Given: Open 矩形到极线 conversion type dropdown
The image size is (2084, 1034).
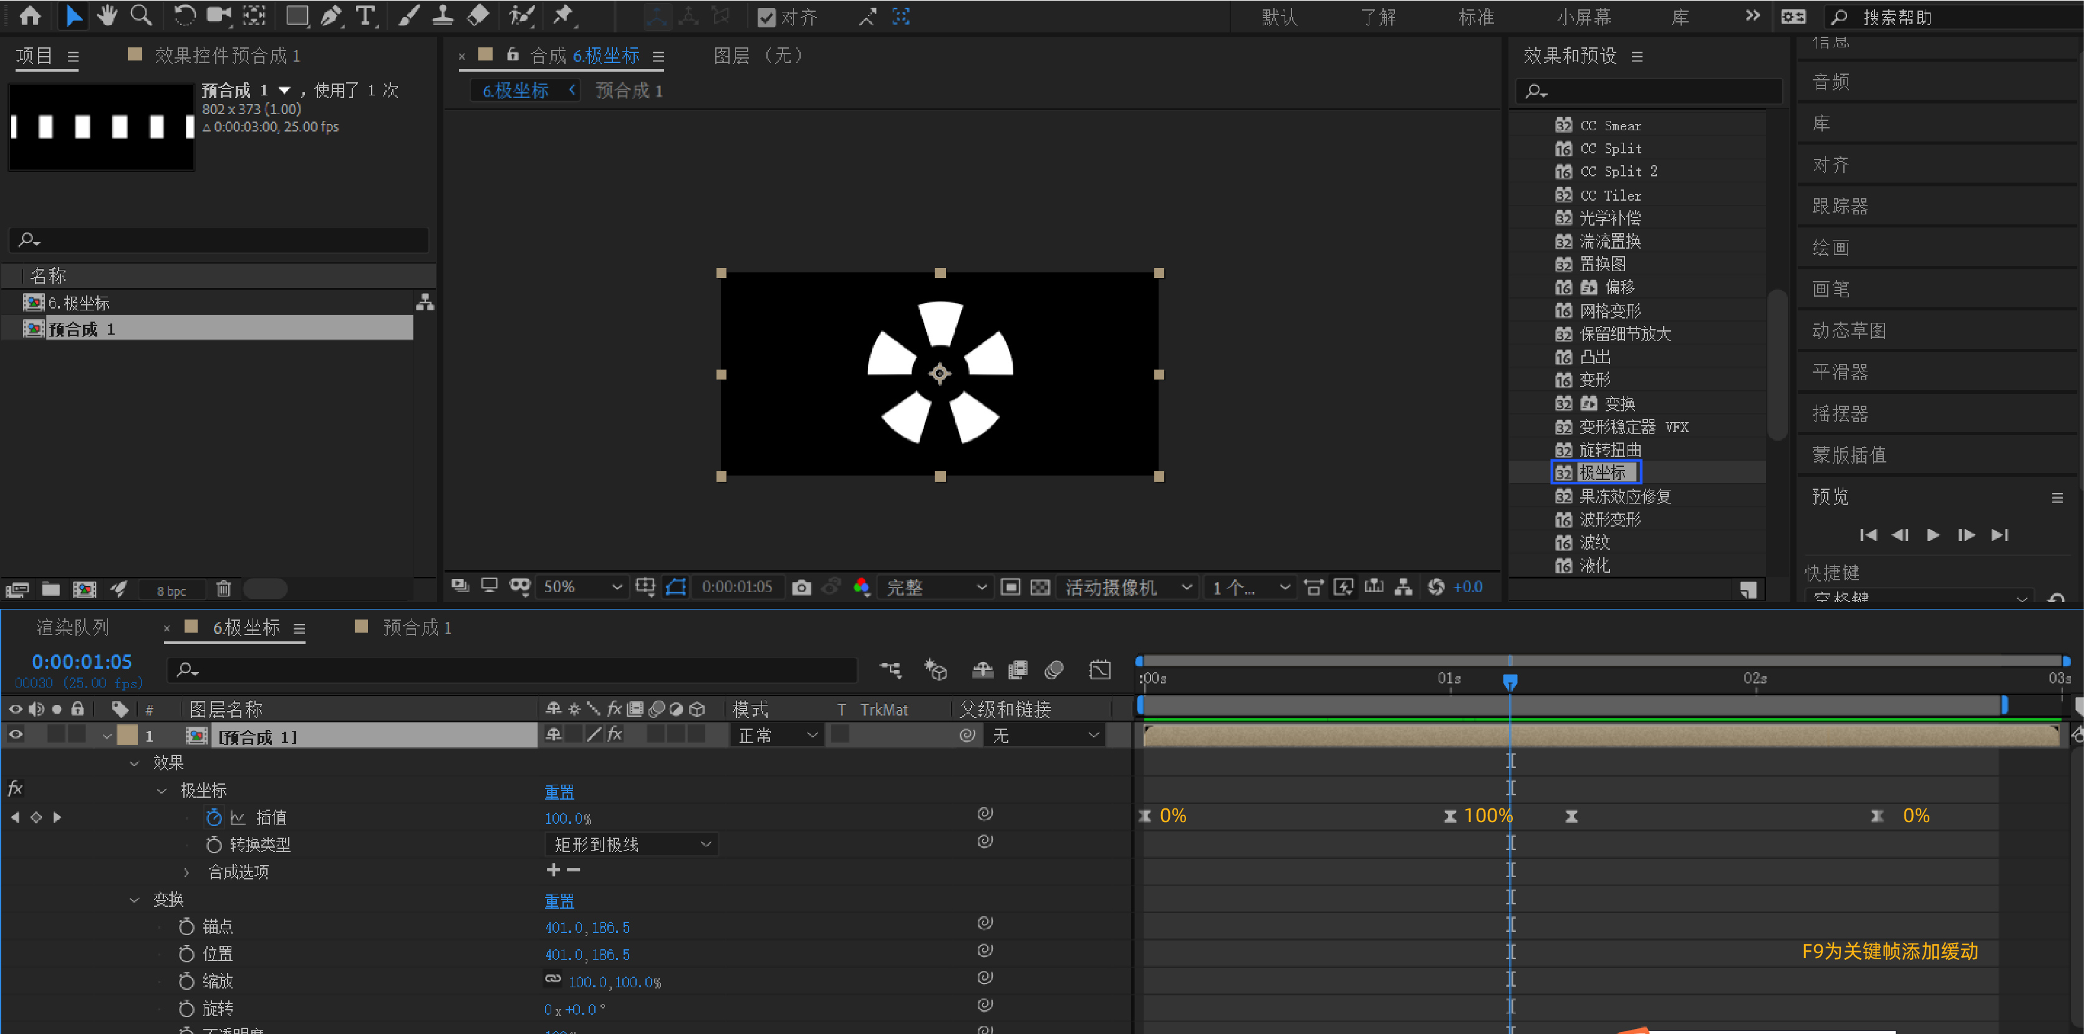Looking at the screenshot, I should point(632,845).
